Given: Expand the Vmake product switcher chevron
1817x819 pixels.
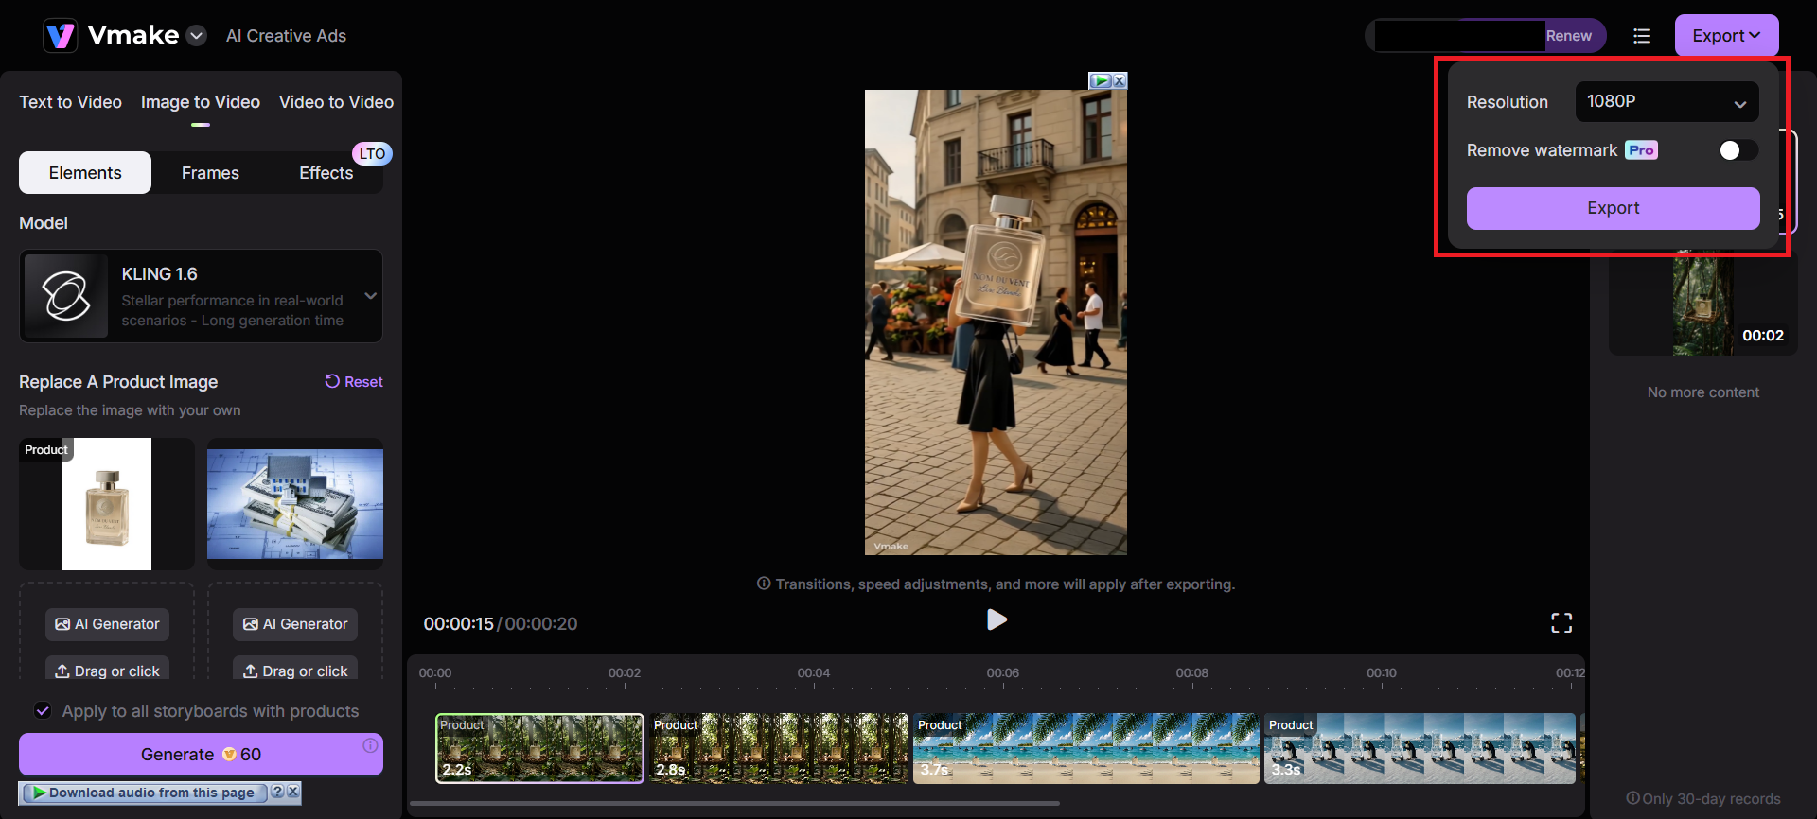Looking at the screenshot, I should tap(197, 36).
